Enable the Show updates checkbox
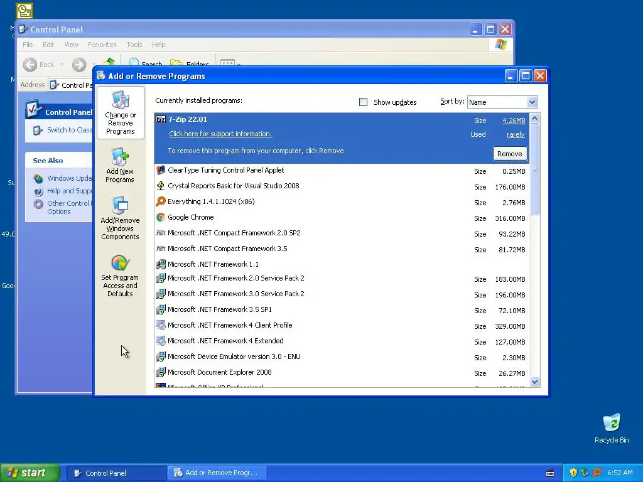The image size is (643, 482). tap(363, 102)
